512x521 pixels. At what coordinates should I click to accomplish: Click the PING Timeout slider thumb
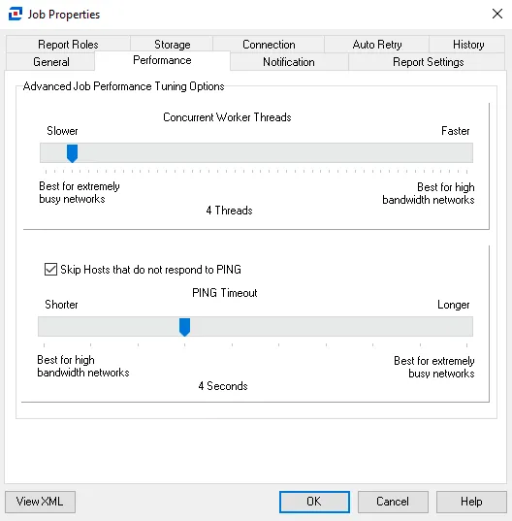tap(184, 327)
